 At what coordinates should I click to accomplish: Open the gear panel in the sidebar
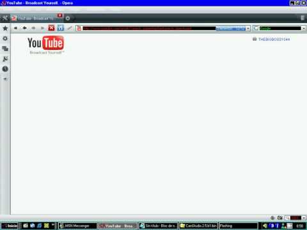click(x=5, y=38)
